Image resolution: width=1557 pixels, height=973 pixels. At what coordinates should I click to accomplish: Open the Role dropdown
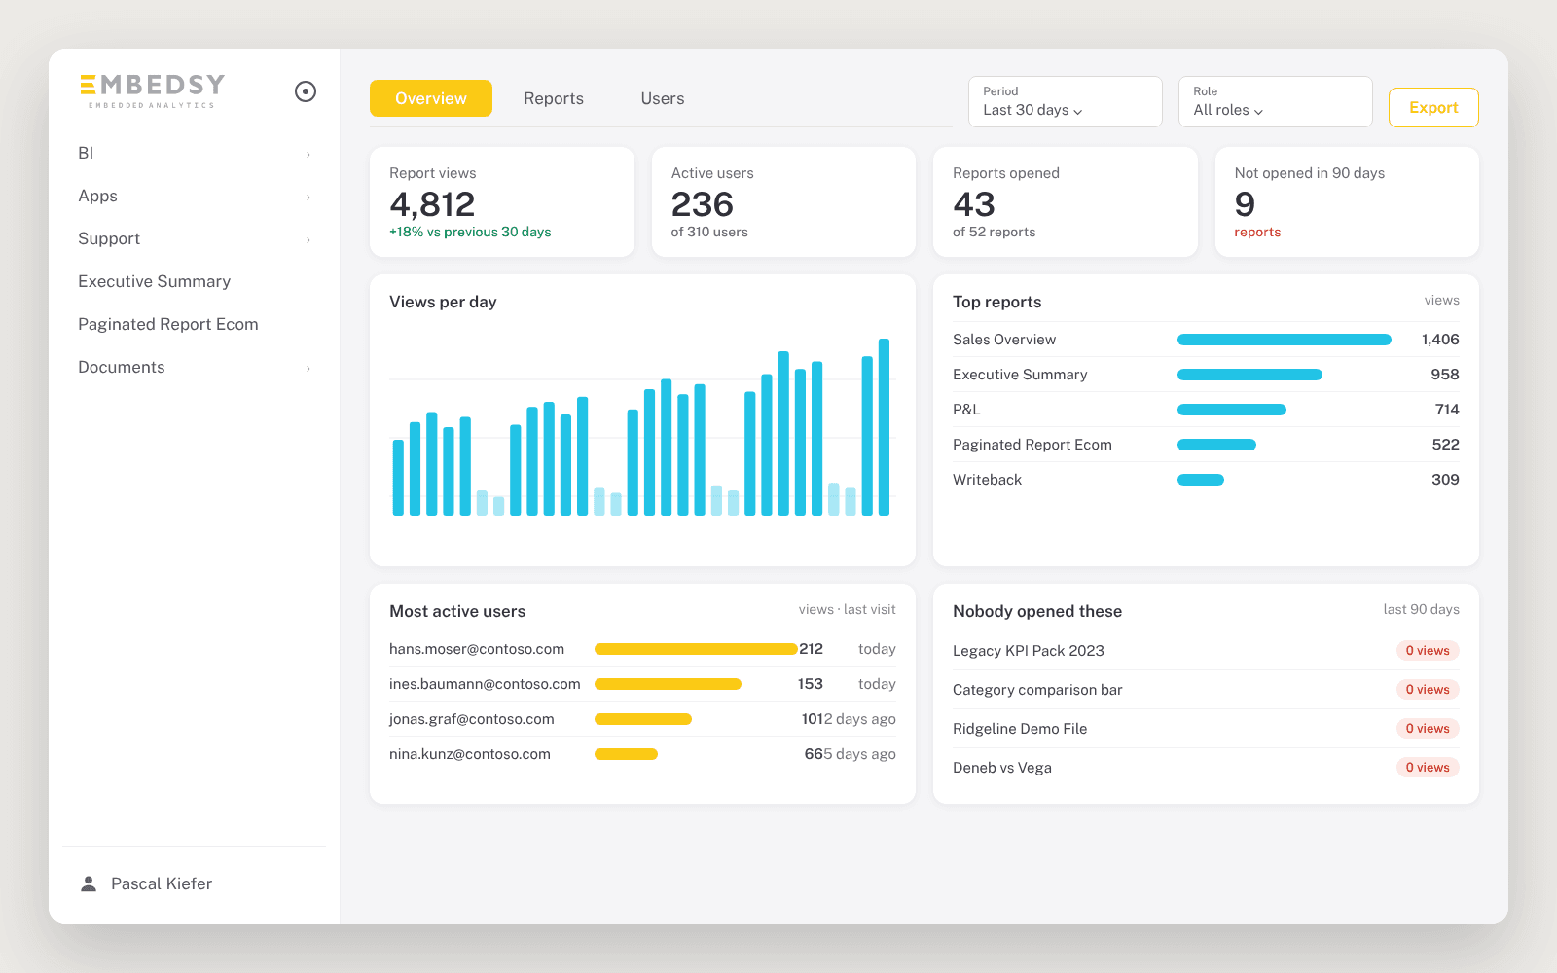(x=1276, y=101)
